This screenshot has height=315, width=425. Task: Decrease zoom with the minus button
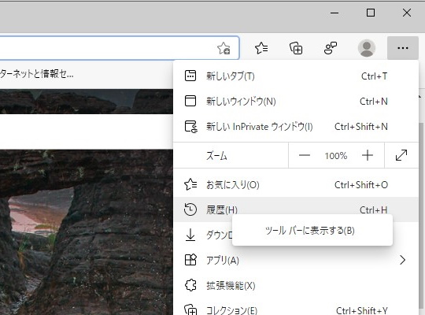point(304,155)
